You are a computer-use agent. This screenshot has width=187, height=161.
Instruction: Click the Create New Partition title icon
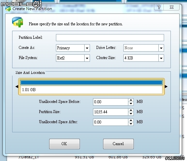click(8, 9)
